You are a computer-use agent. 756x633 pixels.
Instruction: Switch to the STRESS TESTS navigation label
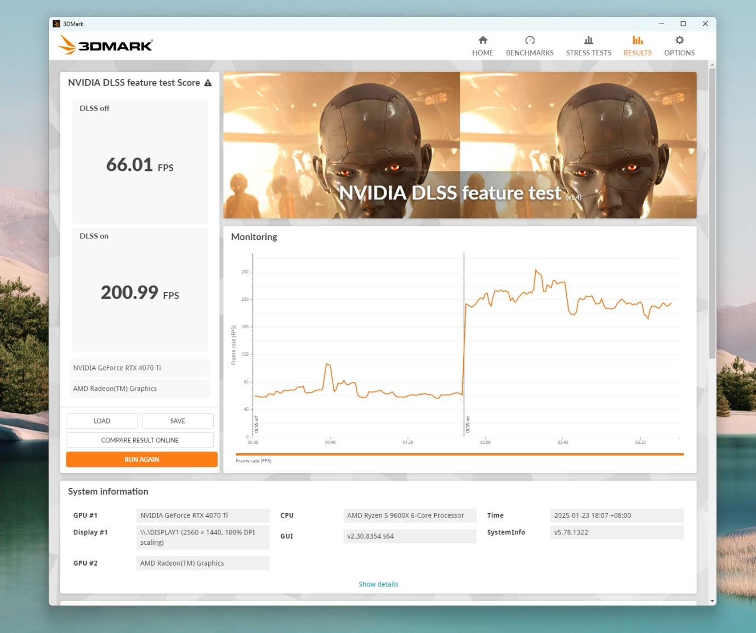(588, 53)
